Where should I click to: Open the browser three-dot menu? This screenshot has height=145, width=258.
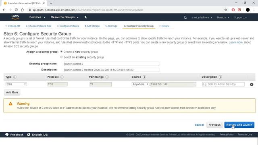(254, 10)
